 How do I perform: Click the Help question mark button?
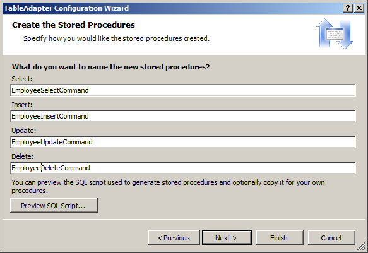(348, 8)
